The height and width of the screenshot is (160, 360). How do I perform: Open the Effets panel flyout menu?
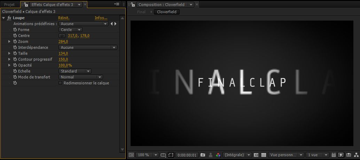[117, 4]
